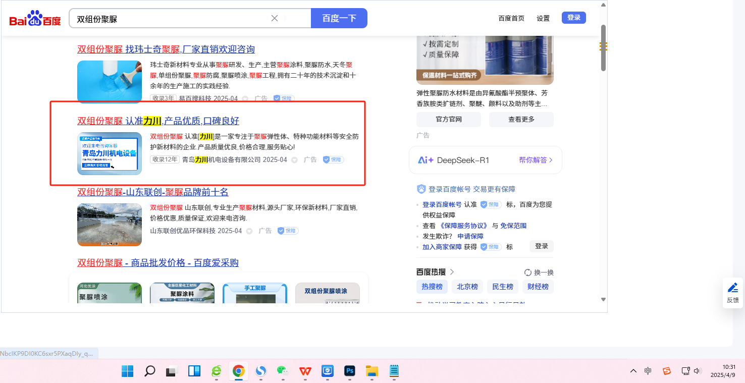Expand 百度热搜 via its chevron
745x383 pixels.
click(x=452, y=272)
